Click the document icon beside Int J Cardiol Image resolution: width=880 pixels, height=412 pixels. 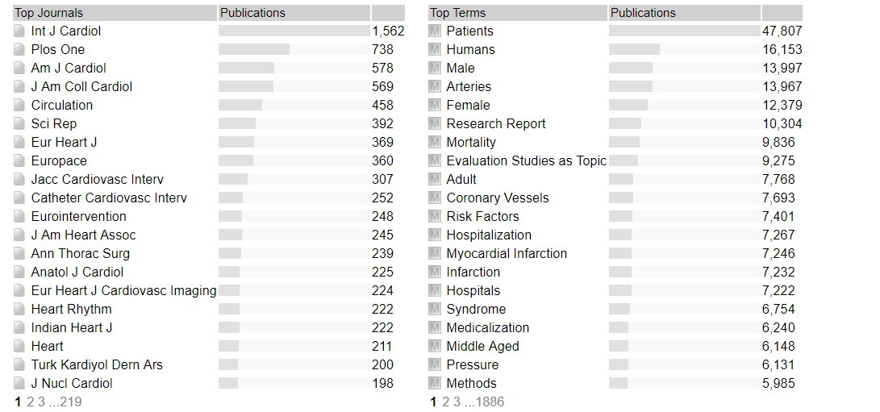click(20, 31)
